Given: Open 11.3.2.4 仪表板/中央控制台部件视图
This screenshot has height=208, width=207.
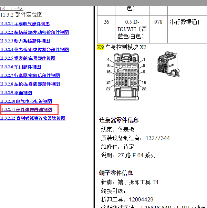Looking at the screenshot, I should pyautogui.click(x=34, y=50).
